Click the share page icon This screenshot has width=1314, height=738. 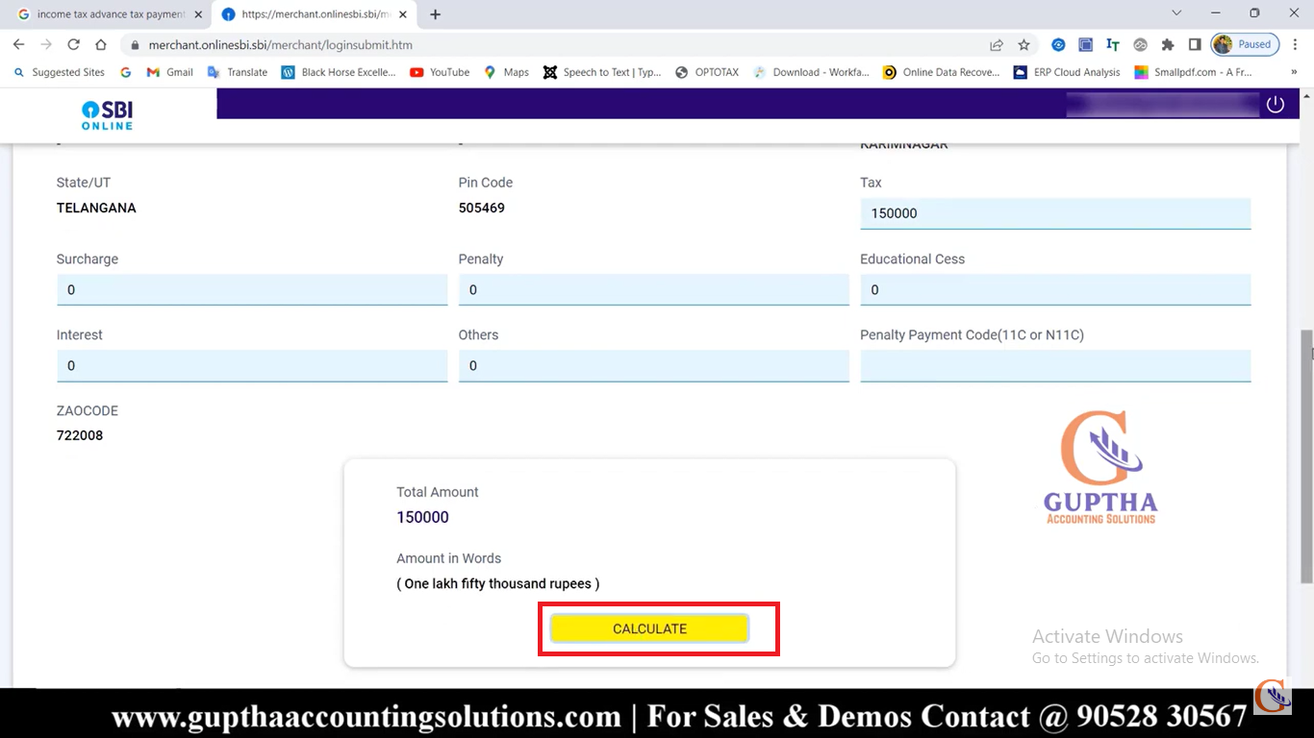[x=997, y=44]
